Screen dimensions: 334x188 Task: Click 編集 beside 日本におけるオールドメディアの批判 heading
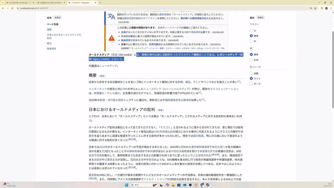[160, 110]
